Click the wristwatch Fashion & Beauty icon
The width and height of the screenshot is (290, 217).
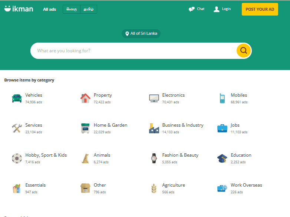[154, 158]
